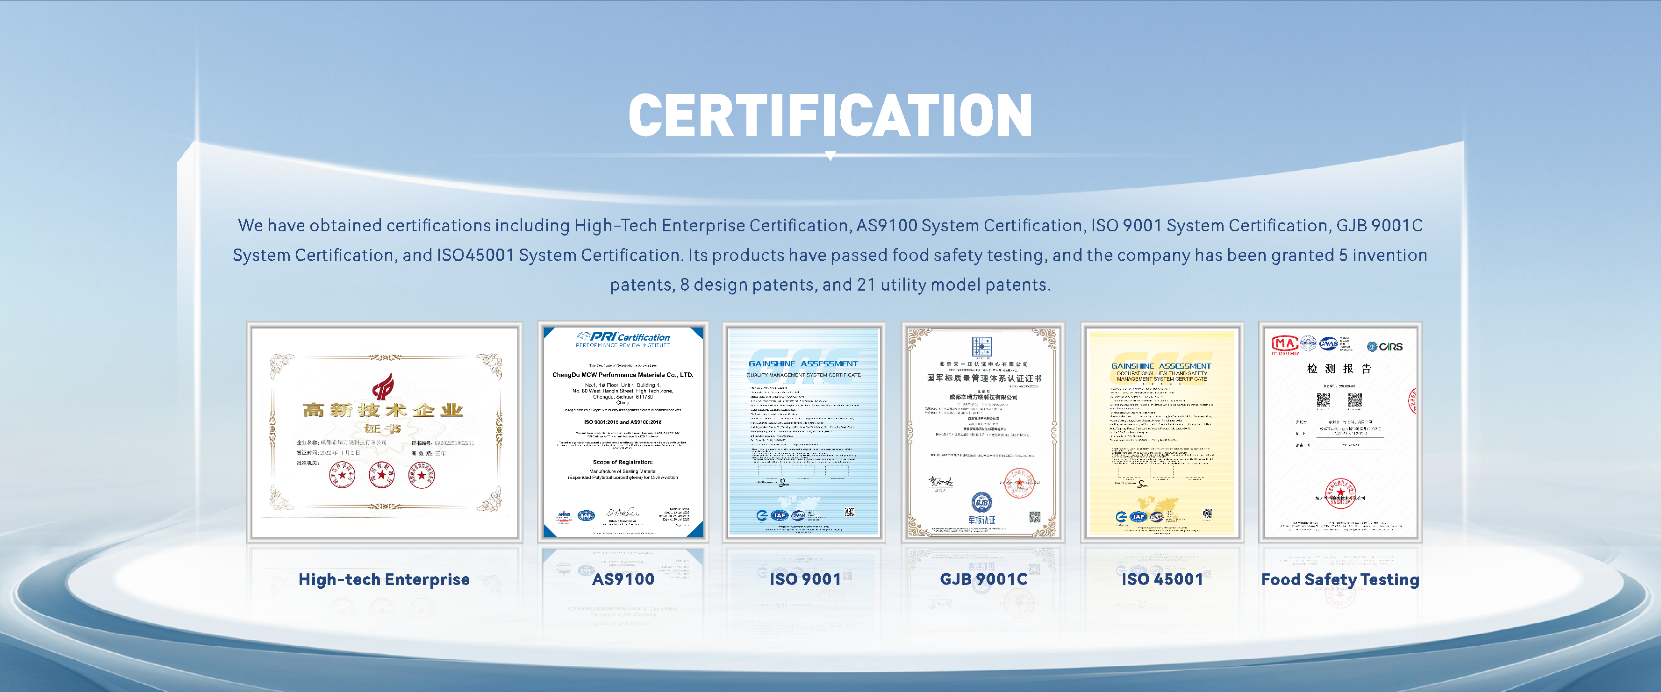Image resolution: width=1661 pixels, height=692 pixels.
Task: Click the red flame emblem on High-tech certificate
Action: pyautogui.click(x=382, y=386)
